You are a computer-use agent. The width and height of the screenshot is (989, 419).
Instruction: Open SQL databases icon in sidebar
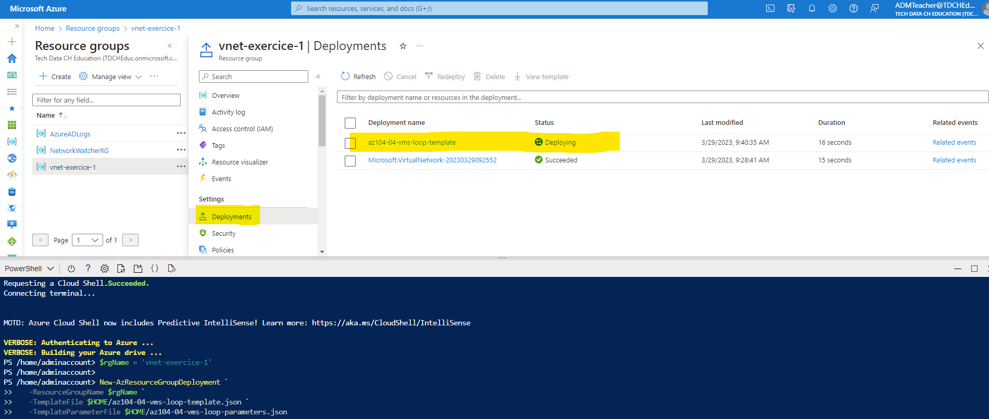pos(12,192)
